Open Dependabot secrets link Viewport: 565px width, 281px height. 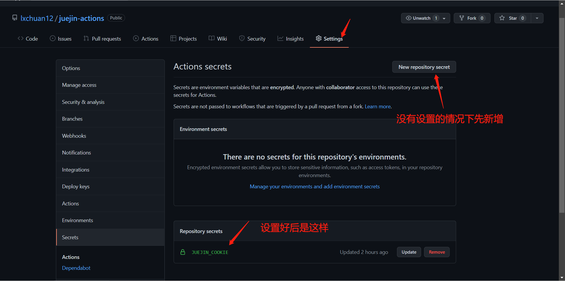click(x=76, y=268)
